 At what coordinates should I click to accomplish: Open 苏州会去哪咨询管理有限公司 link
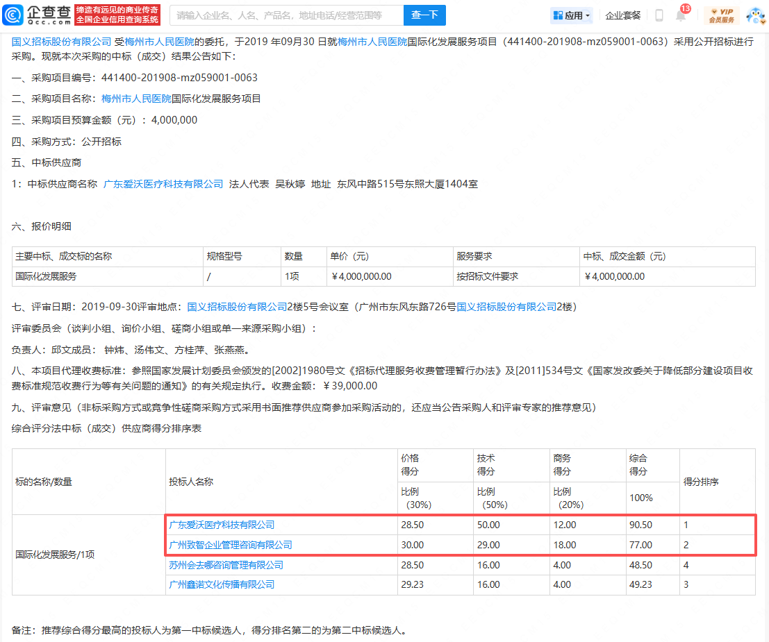point(226,565)
